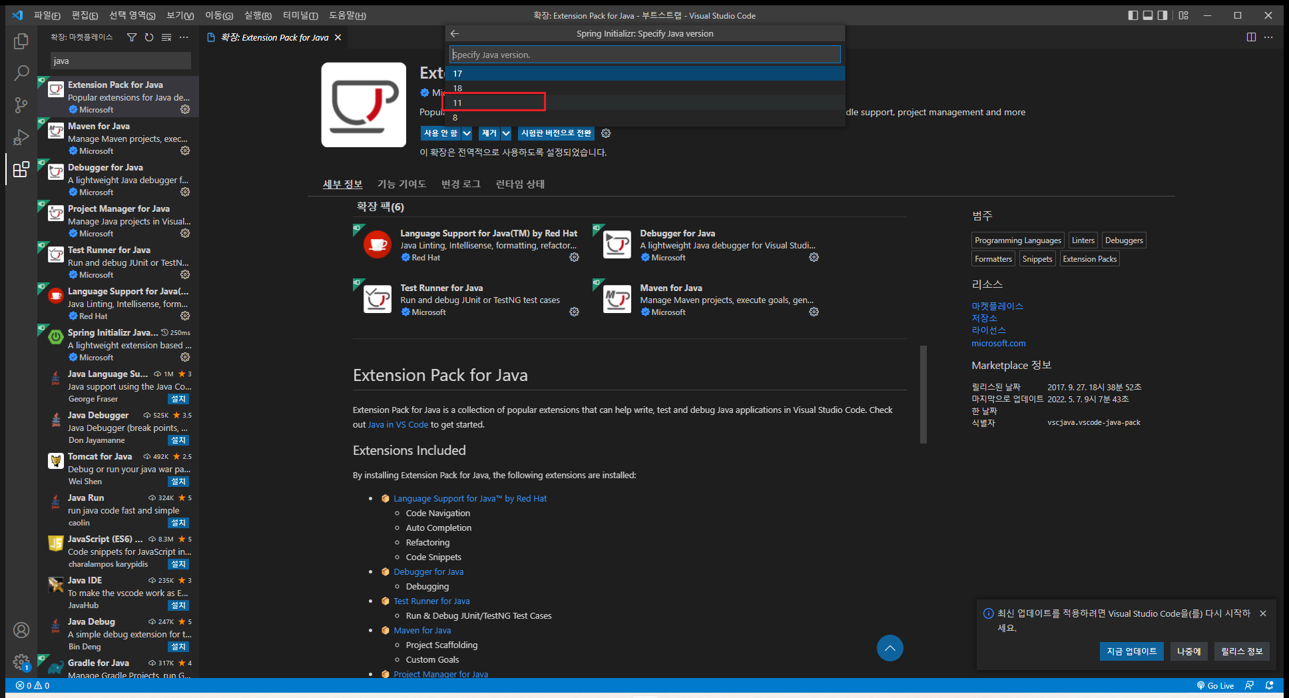Open the Source Control view
Viewport: 1289px width, 698px height.
pyautogui.click(x=21, y=105)
